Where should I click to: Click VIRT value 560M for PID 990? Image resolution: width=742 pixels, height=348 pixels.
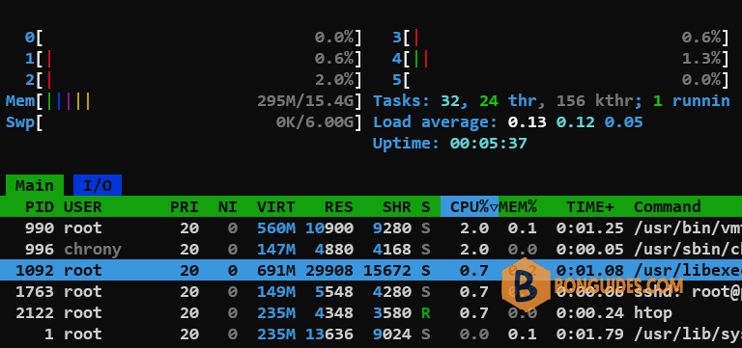(276, 228)
